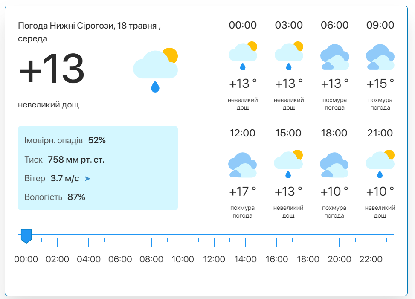Select the 12:00 overcast clouds icon
Screen dimensions: 415x299
tap(242, 165)
